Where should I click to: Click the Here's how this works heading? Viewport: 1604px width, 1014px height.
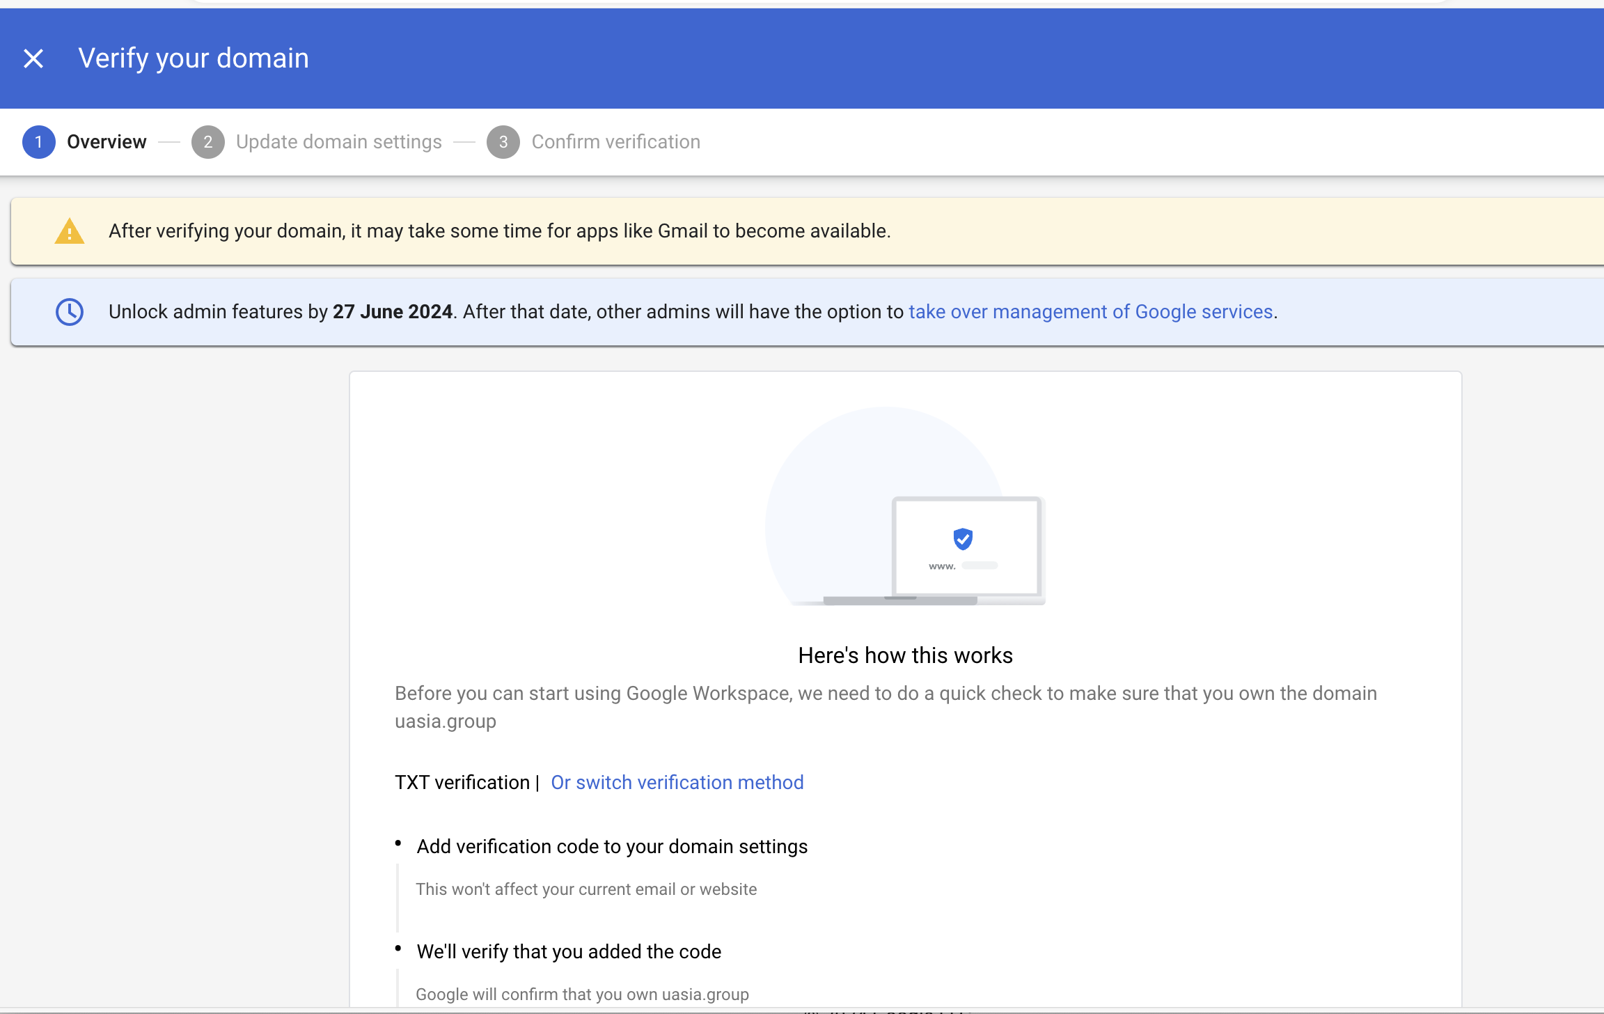(905, 655)
